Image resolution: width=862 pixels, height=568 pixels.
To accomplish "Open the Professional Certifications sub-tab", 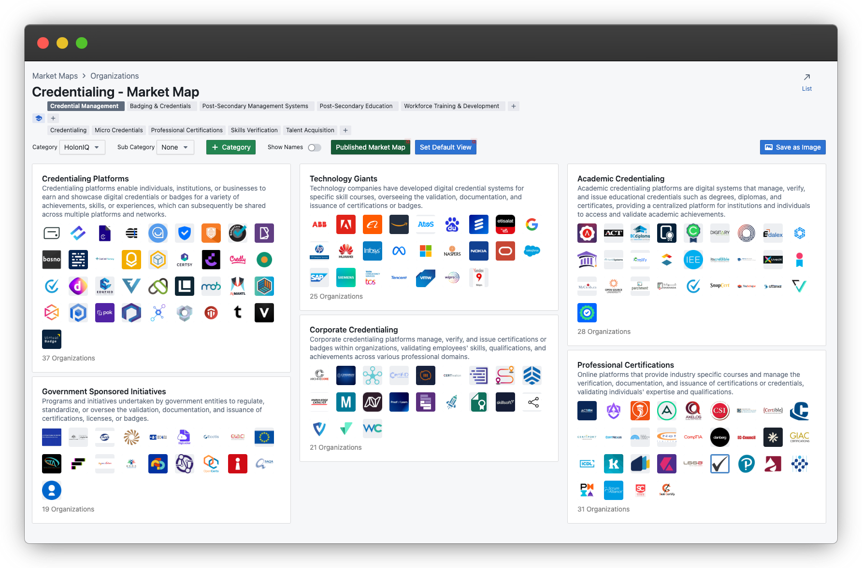I will 187,130.
